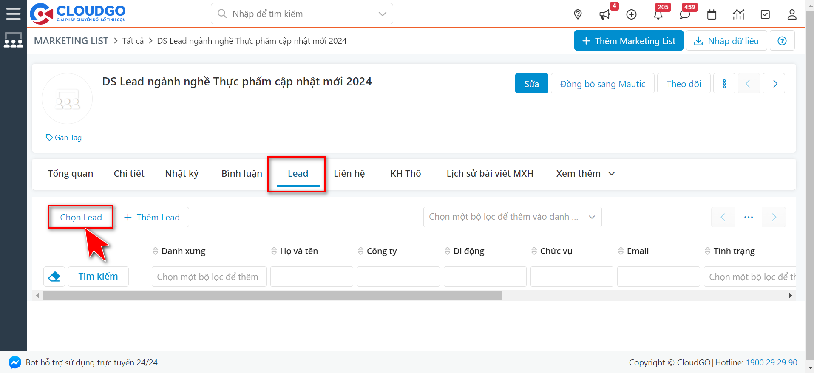Clear filters with the eraser icon
Screen dimensions: 814x373
(54, 277)
